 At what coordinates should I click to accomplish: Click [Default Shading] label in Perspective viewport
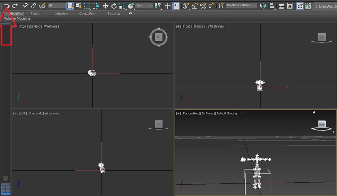[227, 113]
